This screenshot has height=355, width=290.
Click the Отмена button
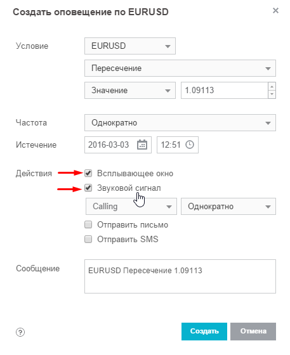click(x=253, y=332)
